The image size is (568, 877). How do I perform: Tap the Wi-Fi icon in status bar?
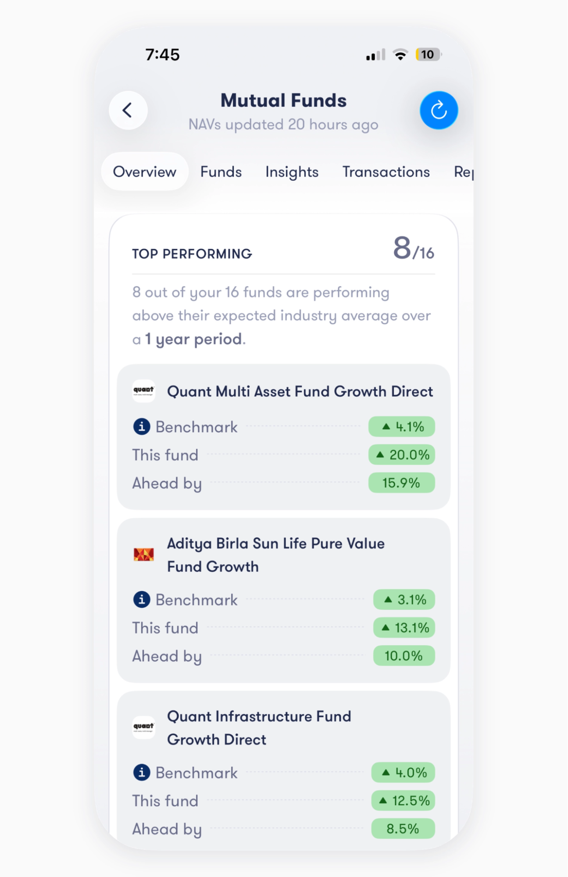pyautogui.click(x=400, y=54)
